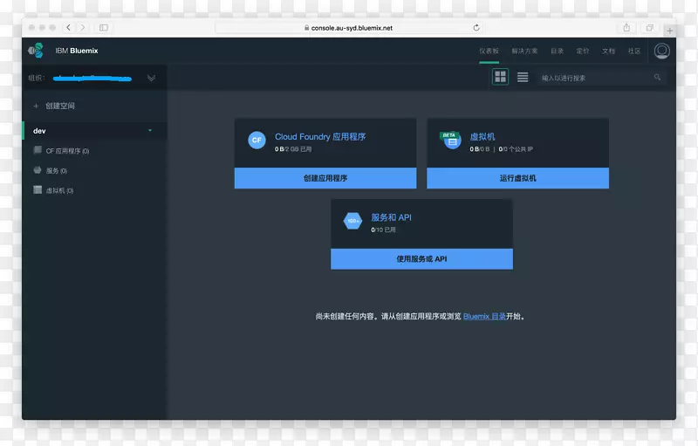
Task: Go forward in Safari browser
Action: tap(82, 28)
